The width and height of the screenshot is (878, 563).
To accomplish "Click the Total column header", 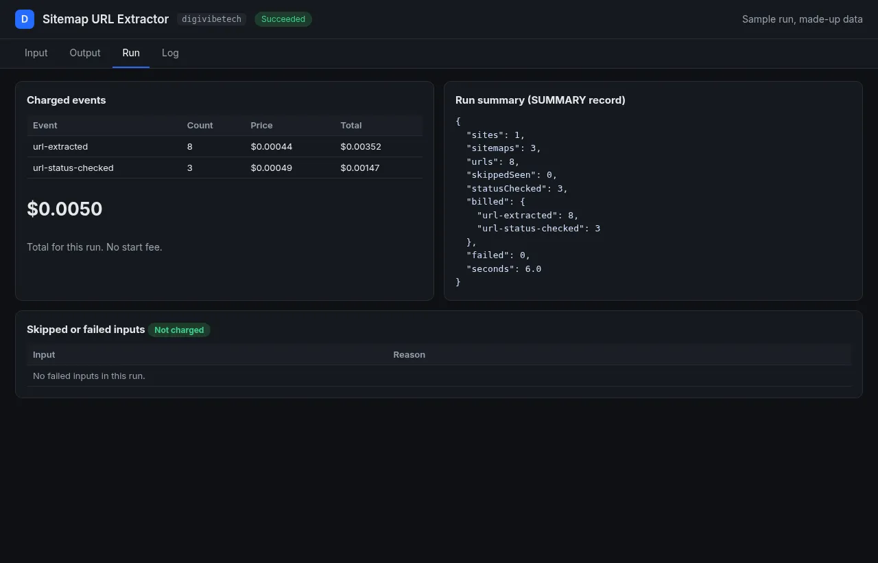I will click(351, 126).
